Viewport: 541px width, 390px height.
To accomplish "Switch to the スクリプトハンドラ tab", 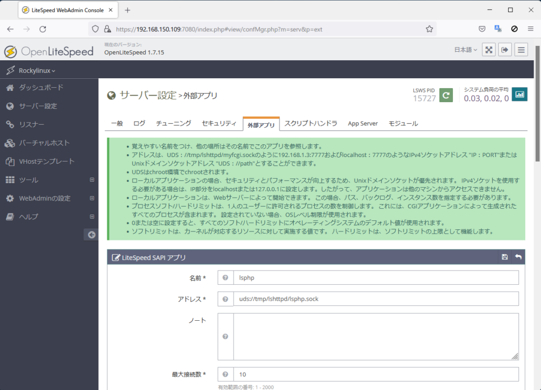I will point(311,124).
